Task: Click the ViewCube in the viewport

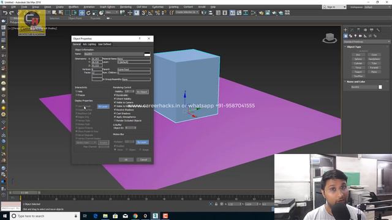Action: [x=330, y=38]
